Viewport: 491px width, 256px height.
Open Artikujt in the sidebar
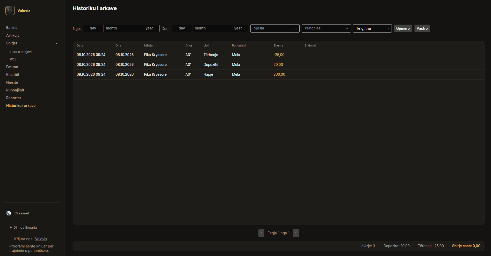pos(12,35)
